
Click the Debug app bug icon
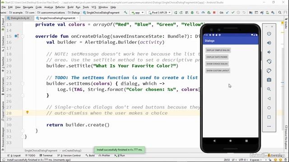(x=192, y=13)
